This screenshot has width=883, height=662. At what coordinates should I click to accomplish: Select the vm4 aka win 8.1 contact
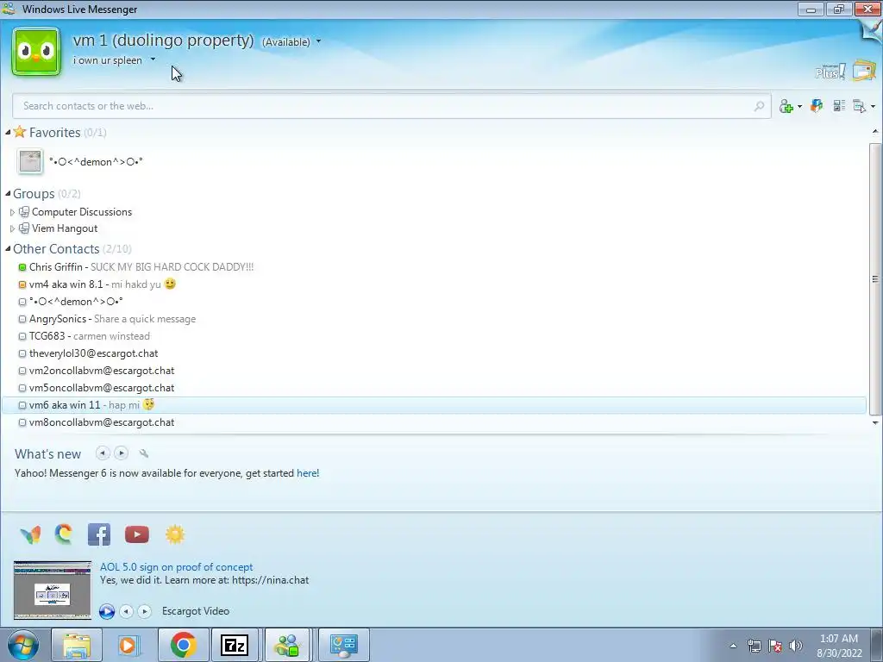(x=434, y=284)
